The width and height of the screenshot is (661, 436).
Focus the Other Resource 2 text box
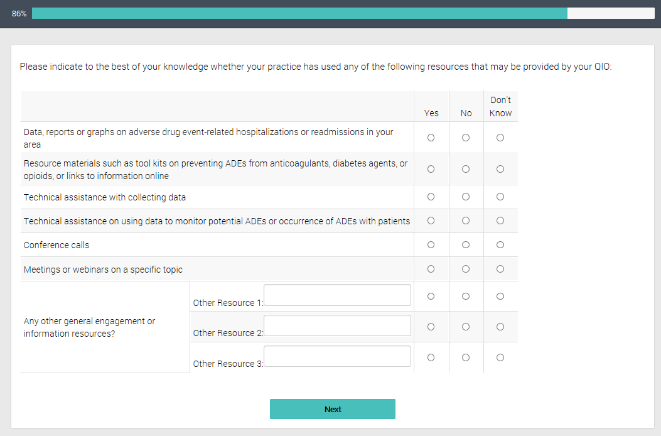(337, 325)
